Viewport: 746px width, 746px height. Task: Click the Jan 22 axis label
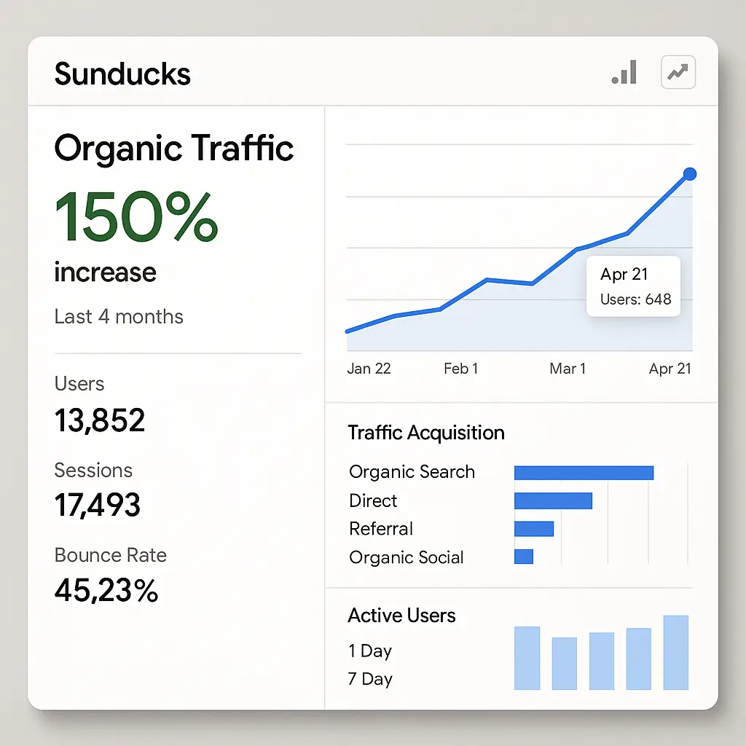coord(369,369)
